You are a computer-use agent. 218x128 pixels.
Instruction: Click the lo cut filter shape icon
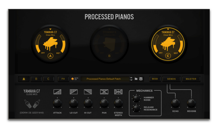pos(74,92)
